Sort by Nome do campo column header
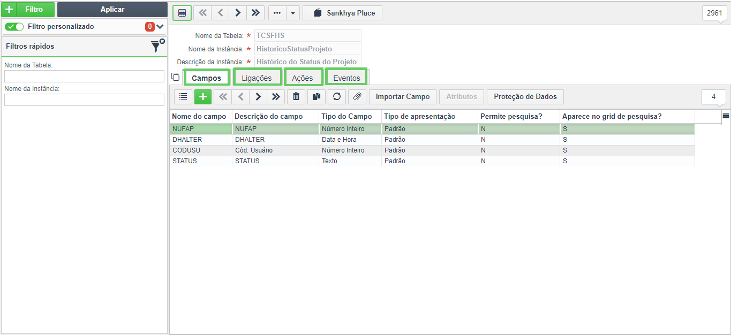This screenshot has height=335, width=731. point(201,117)
